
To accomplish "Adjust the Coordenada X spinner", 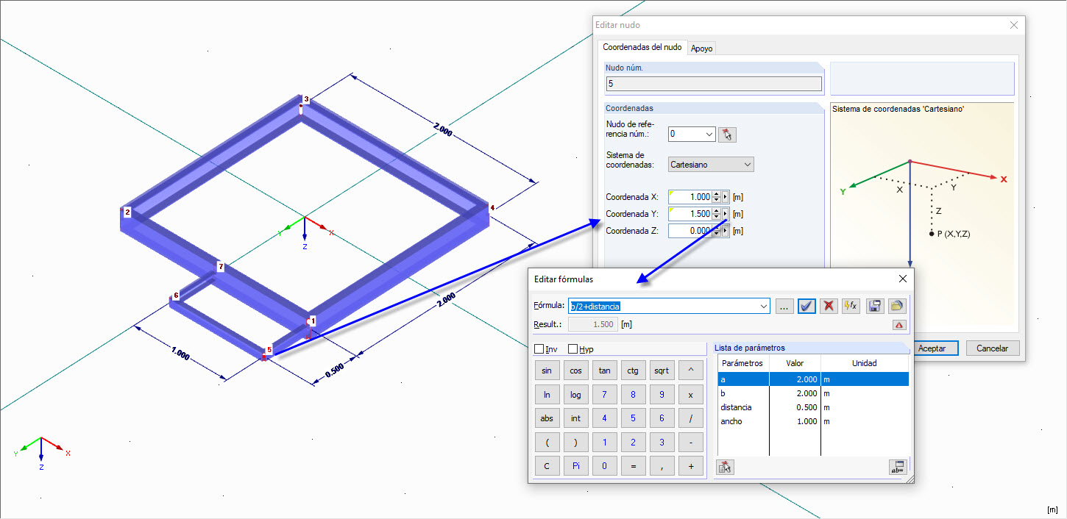I will click(717, 197).
